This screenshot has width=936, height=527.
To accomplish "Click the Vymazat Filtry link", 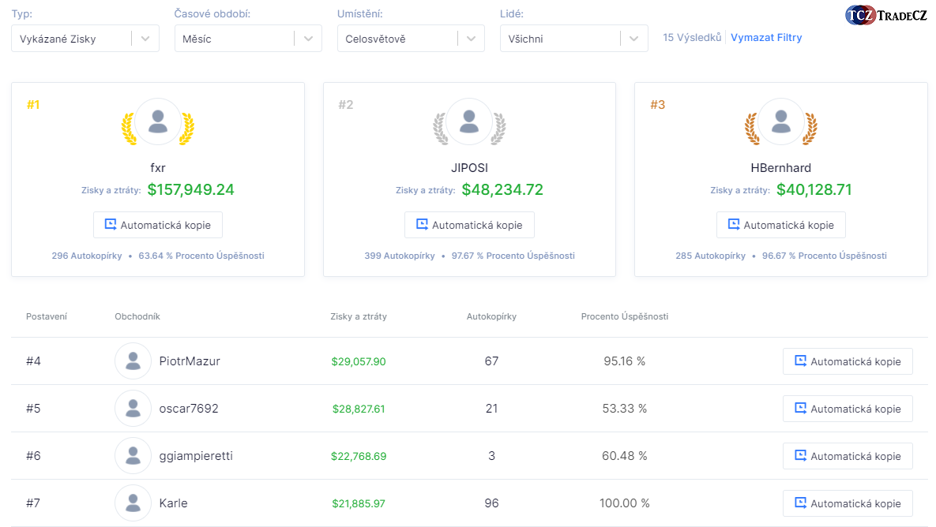I will coord(766,37).
